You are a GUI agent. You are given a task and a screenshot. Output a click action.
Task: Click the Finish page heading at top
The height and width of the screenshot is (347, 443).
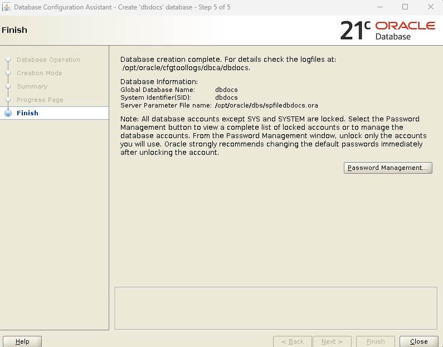pyautogui.click(x=14, y=30)
